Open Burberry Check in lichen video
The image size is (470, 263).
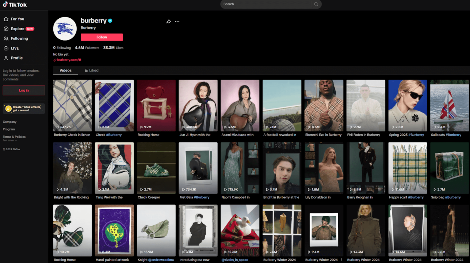pyautogui.click(x=72, y=106)
